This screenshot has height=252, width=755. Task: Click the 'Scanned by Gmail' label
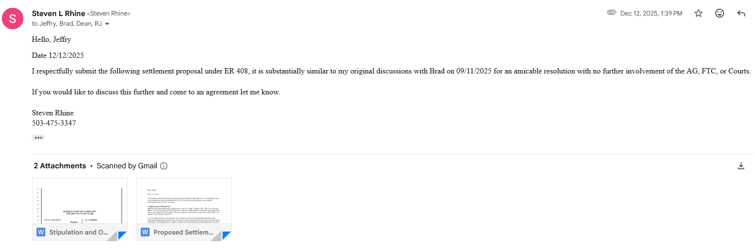[127, 166]
